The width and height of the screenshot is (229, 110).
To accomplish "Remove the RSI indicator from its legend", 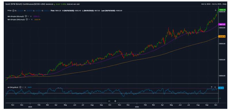I will click(x=25, y=87).
